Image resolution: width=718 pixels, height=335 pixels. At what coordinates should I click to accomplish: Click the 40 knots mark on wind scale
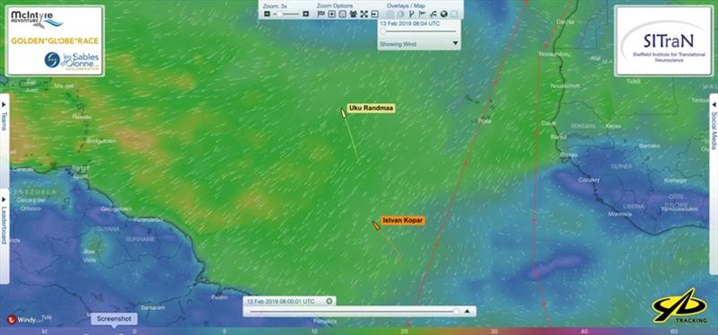pyautogui.click(x=584, y=331)
